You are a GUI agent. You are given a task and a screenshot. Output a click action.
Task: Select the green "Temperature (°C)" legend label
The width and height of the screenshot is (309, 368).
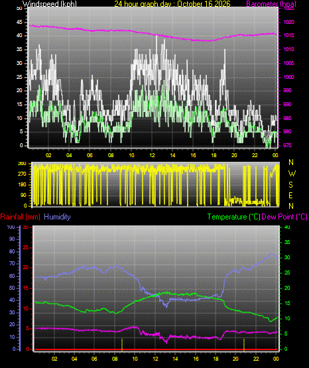tap(233, 217)
